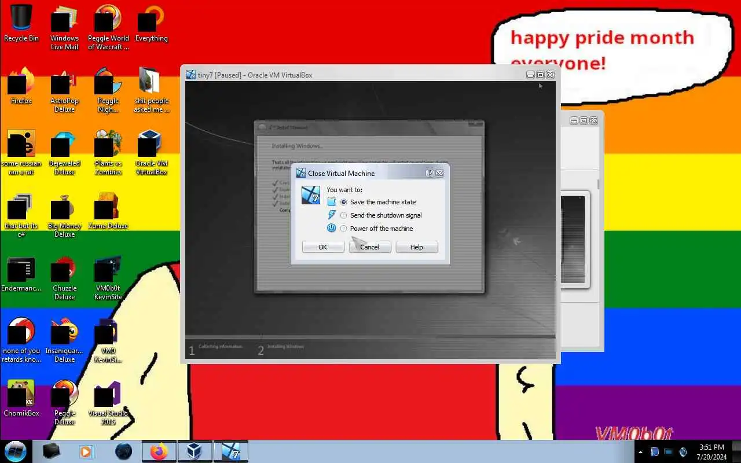Close the Close Virtual Machine dialog with X
Image resolution: width=741 pixels, height=463 pixels.
coord(440,173)
